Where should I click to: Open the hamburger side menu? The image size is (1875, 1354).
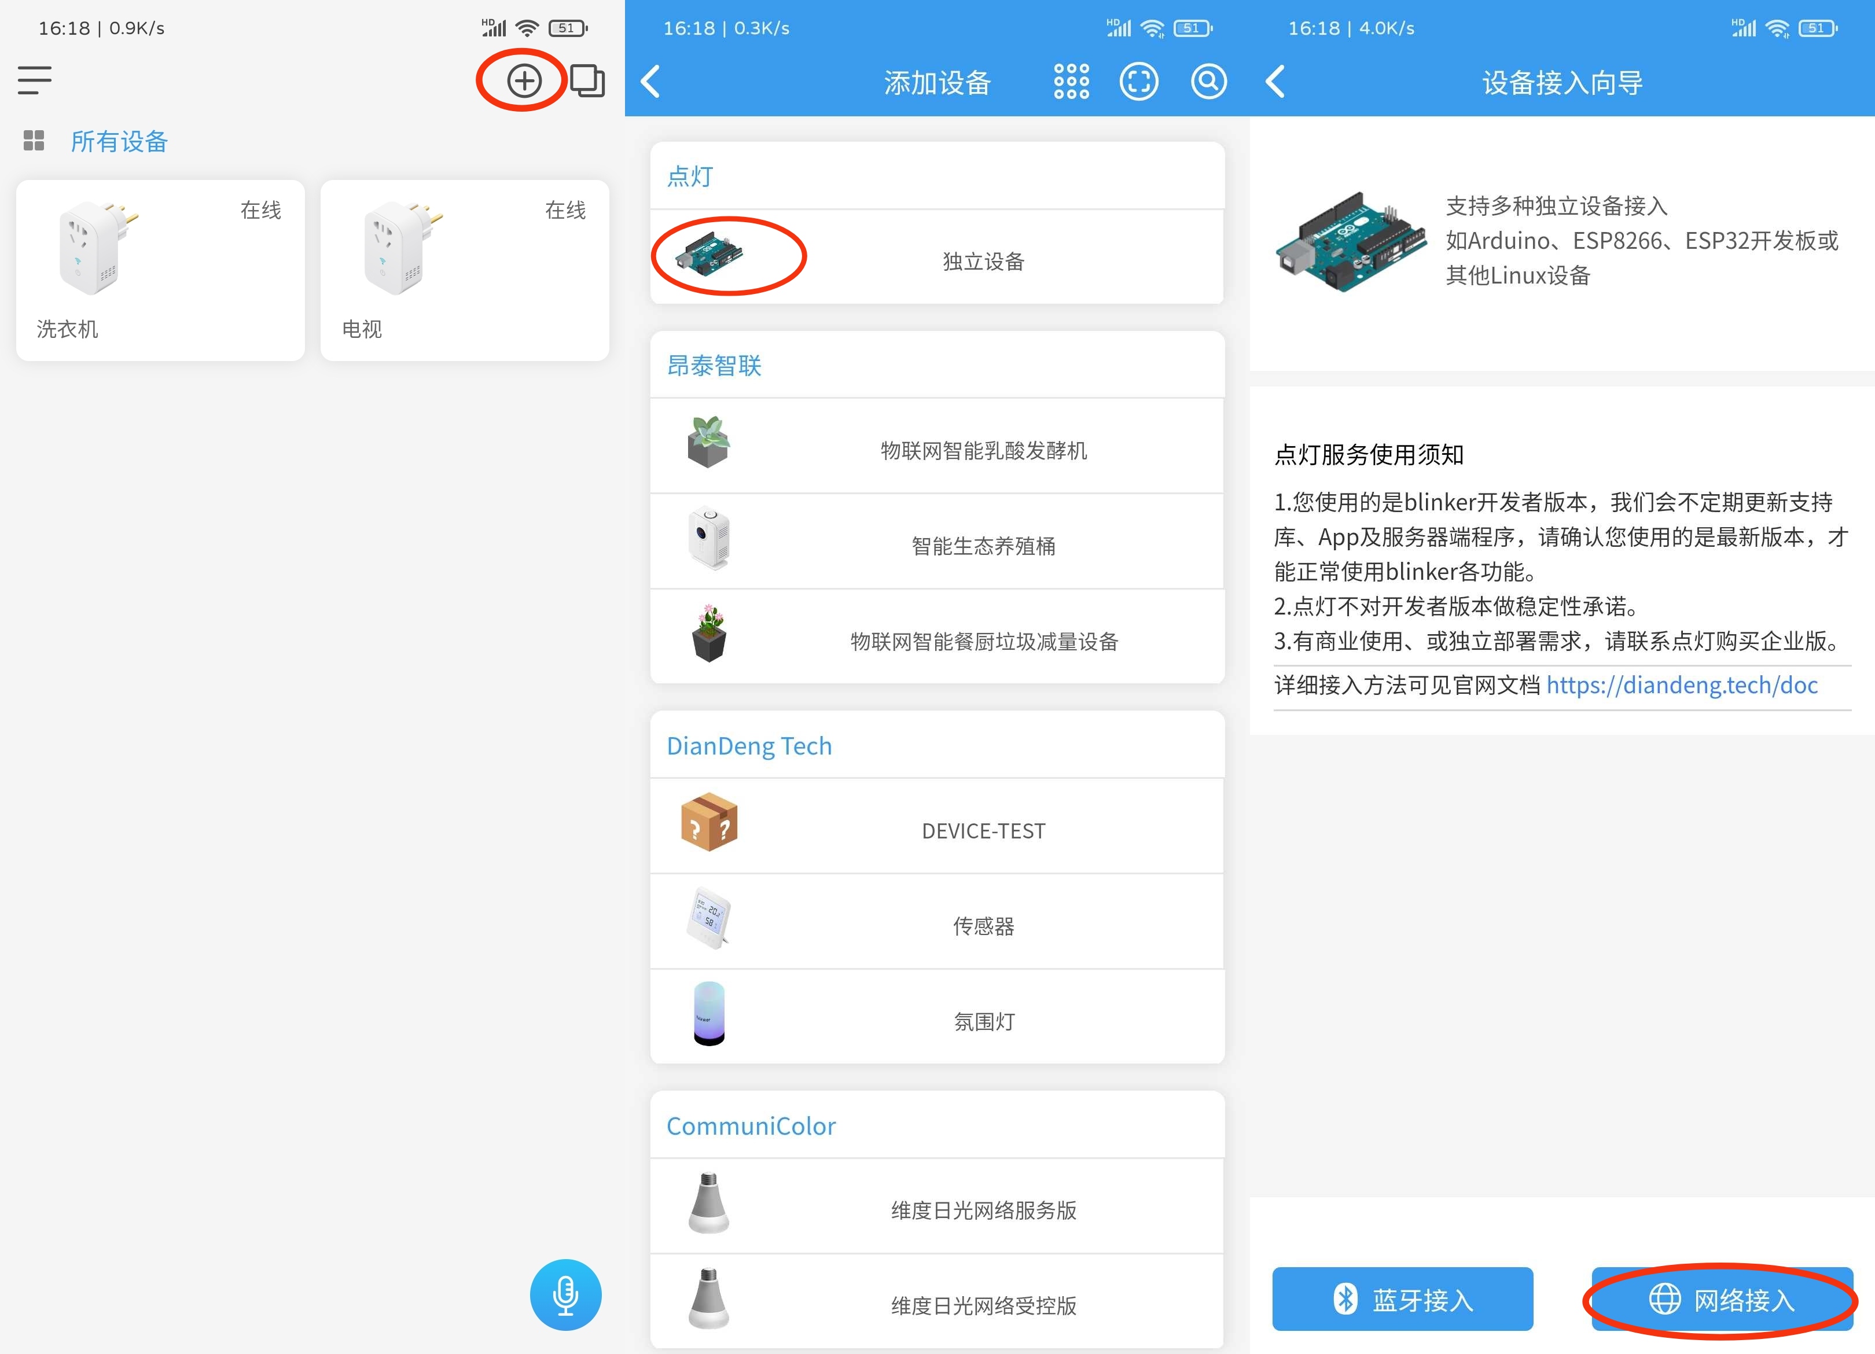click(35, 81)
